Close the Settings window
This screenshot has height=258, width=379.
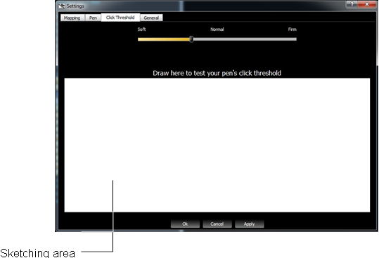click(366, 4)
